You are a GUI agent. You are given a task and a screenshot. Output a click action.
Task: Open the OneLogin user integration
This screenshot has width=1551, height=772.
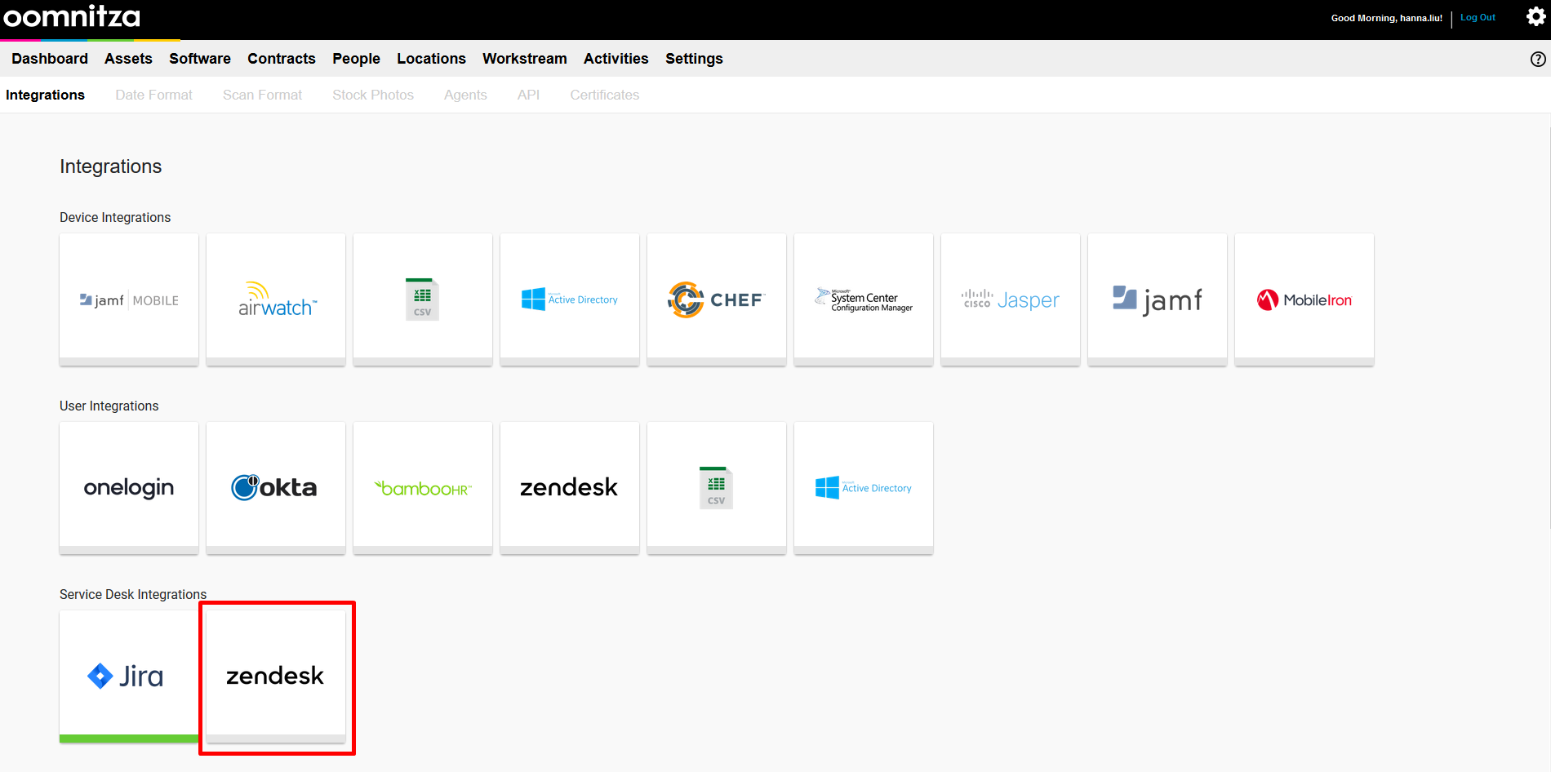(129, 488)
